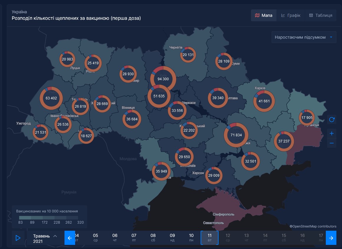The image size is (342, 249).
Task: Click the 94 300 donut chart marker
Action: [163, 79]
